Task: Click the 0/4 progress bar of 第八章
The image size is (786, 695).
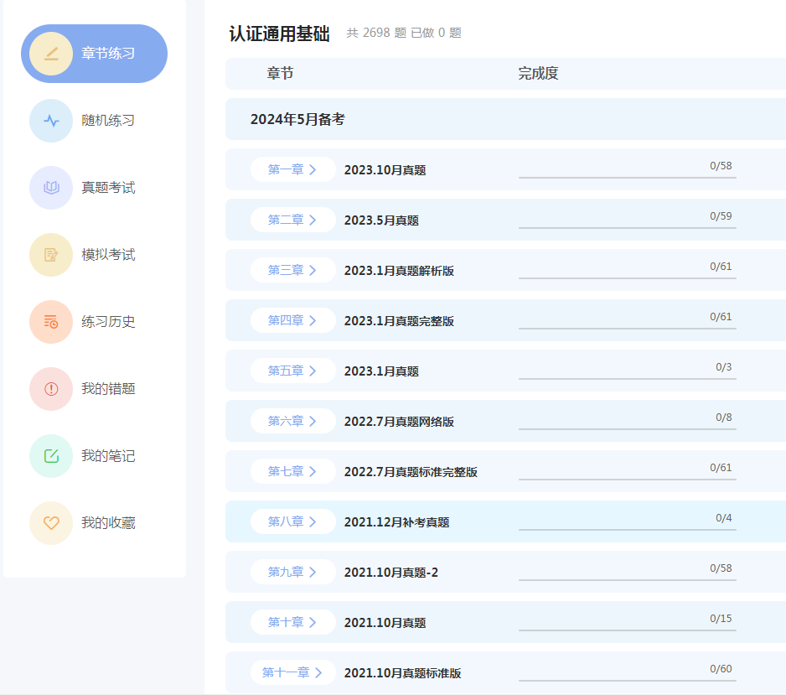Action: click(x=627, y=529)
